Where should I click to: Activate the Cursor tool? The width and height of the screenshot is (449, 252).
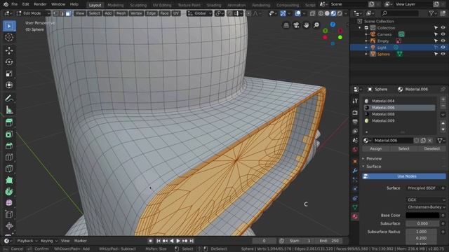click(x=9, y=37)
